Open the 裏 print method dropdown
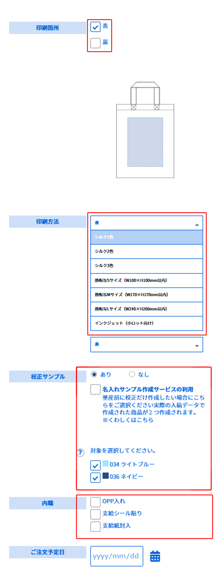Viewport: 220px width, 580px height. [147, 344]
